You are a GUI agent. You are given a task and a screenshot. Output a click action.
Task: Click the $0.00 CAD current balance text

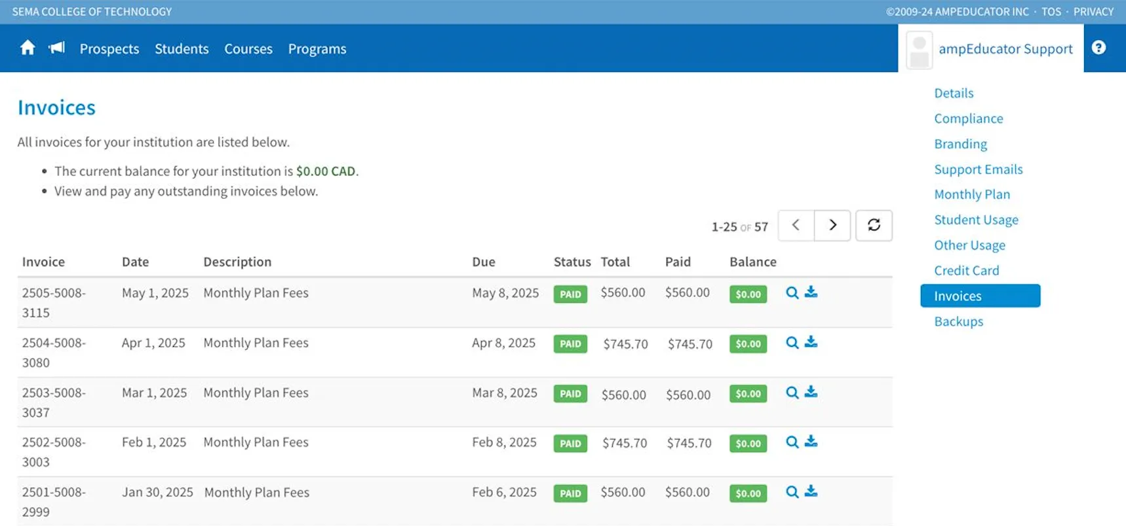[x=326, y=171]
